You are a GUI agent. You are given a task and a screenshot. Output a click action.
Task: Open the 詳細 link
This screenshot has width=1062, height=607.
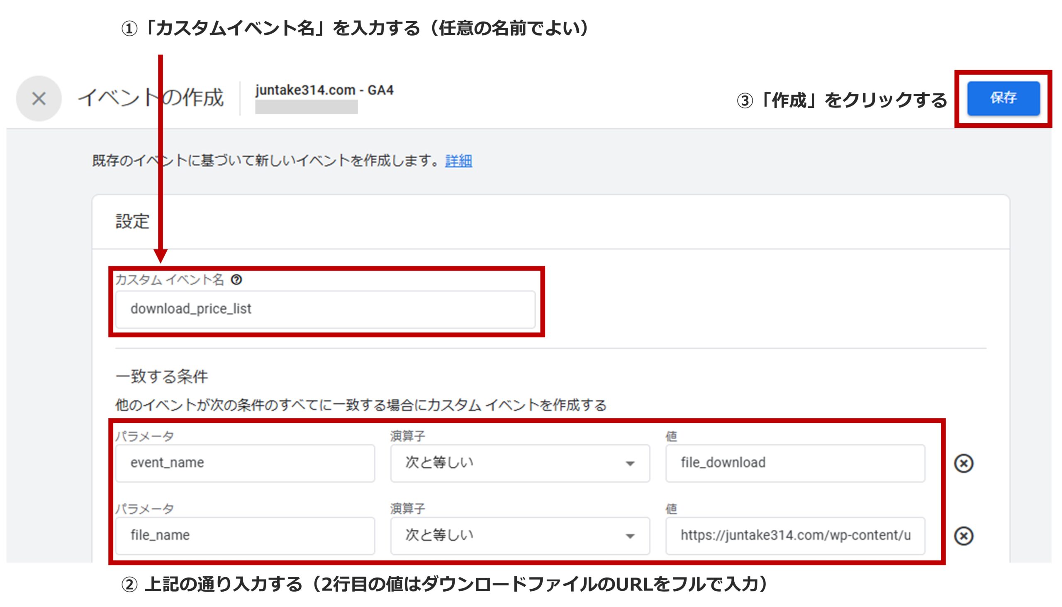[x=457, y=162]
